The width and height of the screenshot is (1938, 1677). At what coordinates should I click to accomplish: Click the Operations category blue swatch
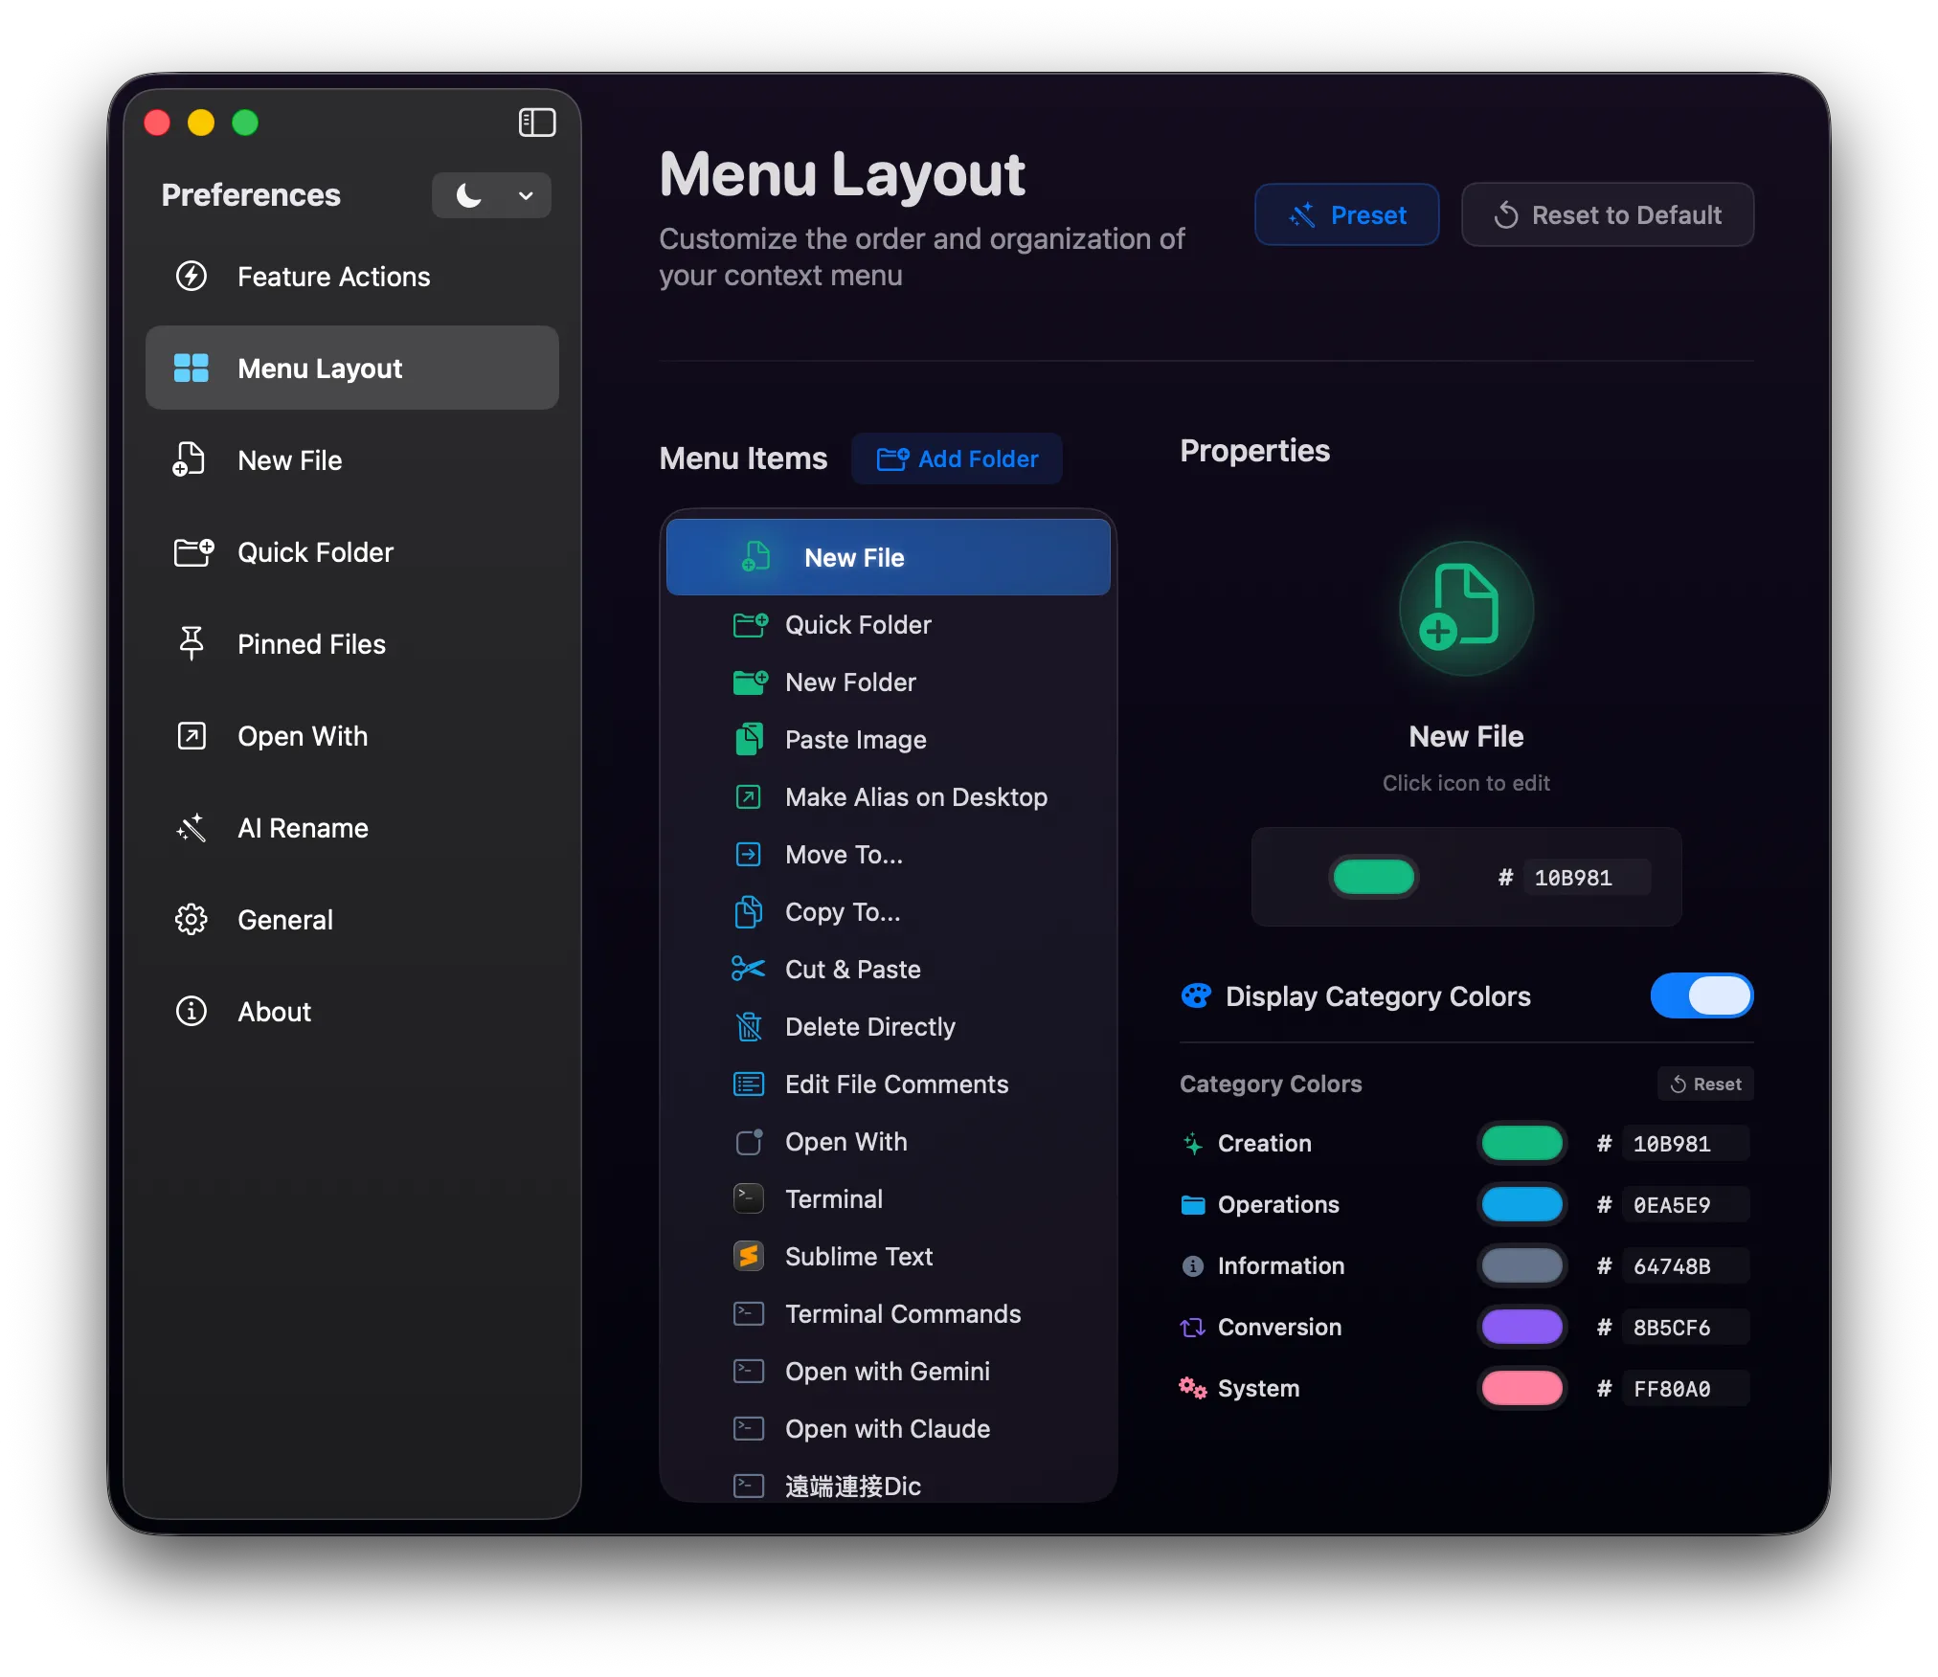click(1521, 1204)
